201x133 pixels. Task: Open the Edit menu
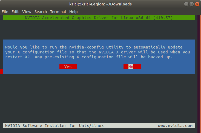[15, 12]
